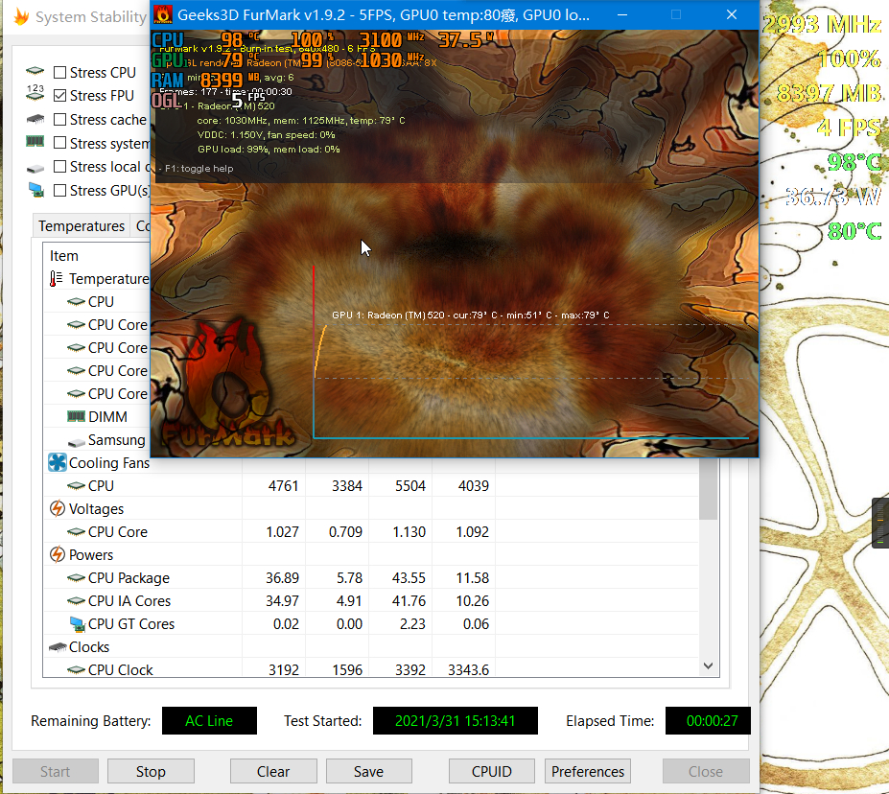
Task: Click the CPU Clock value 3192
Action: (284, 670)
